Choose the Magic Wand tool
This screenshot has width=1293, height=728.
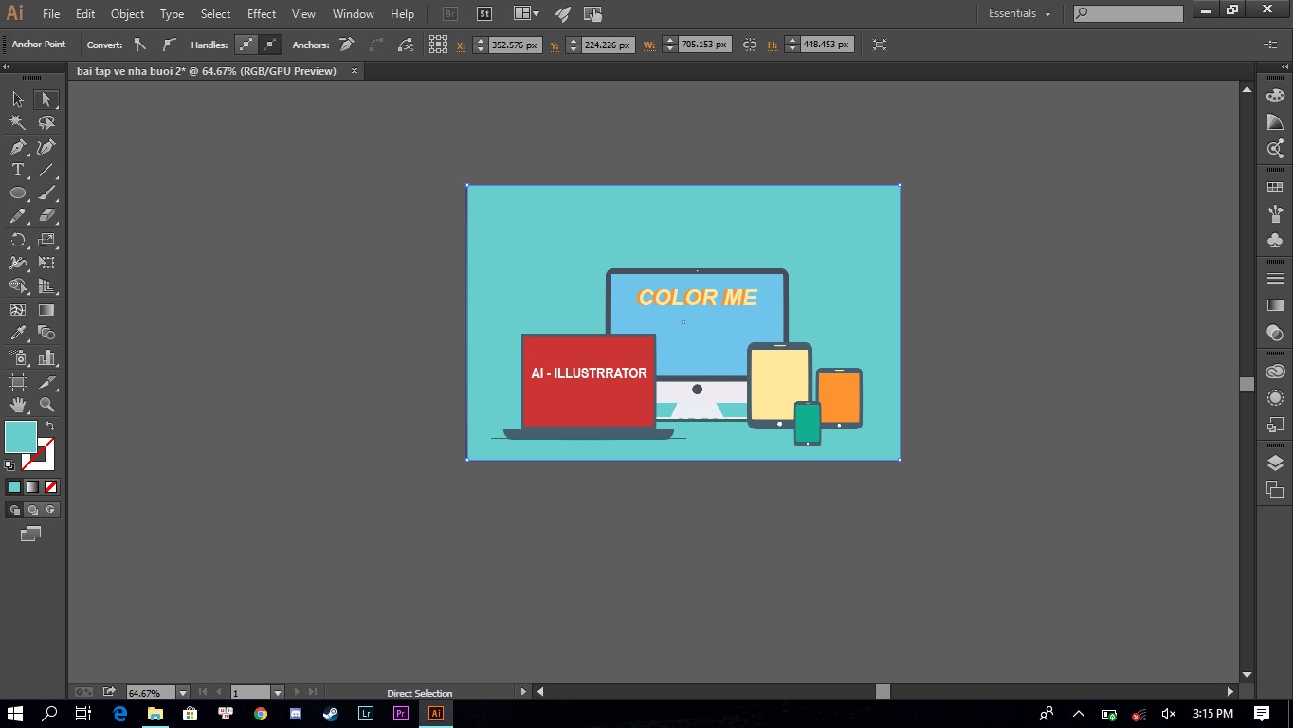[18, 122]
